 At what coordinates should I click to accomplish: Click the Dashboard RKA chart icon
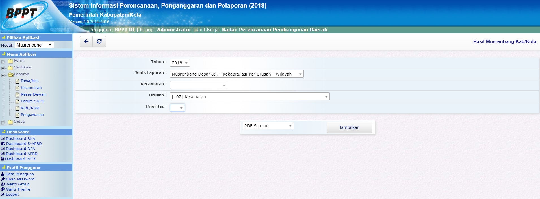pos(3,138)
